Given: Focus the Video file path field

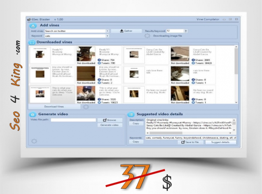Looking at the screenshot, I should (x=73, y=120).
